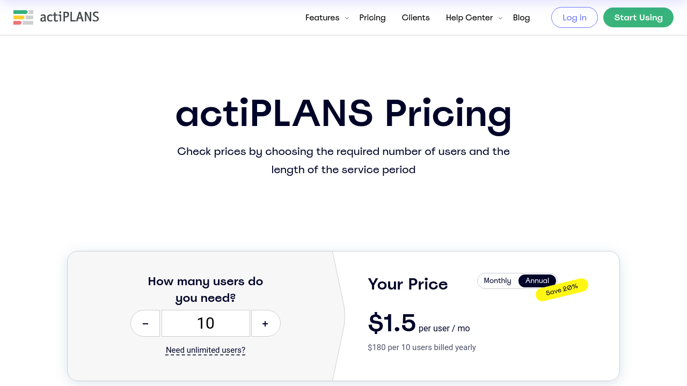
Task: Click the "actiPLANS Pricing" page heading
Action: pos(343,113)
